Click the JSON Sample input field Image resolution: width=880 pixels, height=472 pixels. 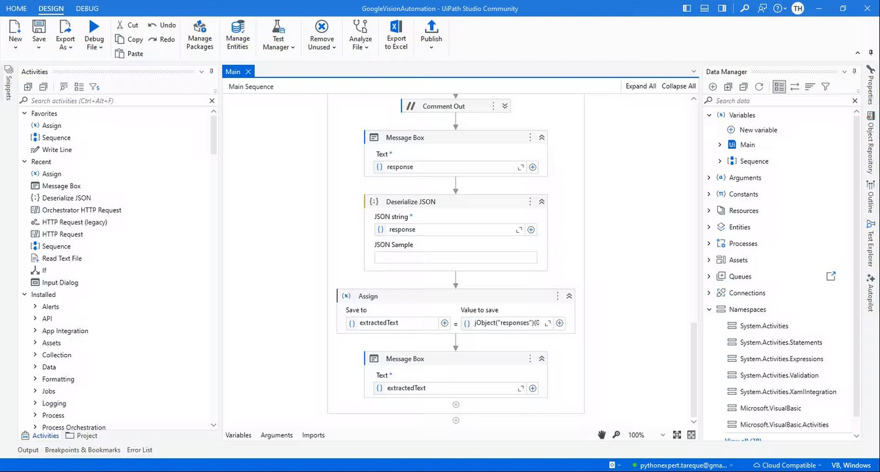click(456, 258)
